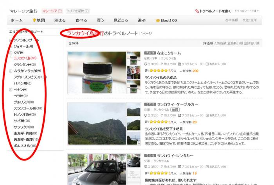Sort results by 登録古い順
Screen dimensions: 274x185
[x=252, y=43]
